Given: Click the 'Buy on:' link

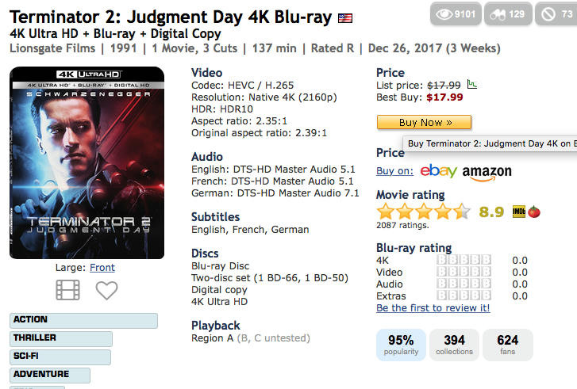Looking at the screenshot, I should tap(394, 171).
